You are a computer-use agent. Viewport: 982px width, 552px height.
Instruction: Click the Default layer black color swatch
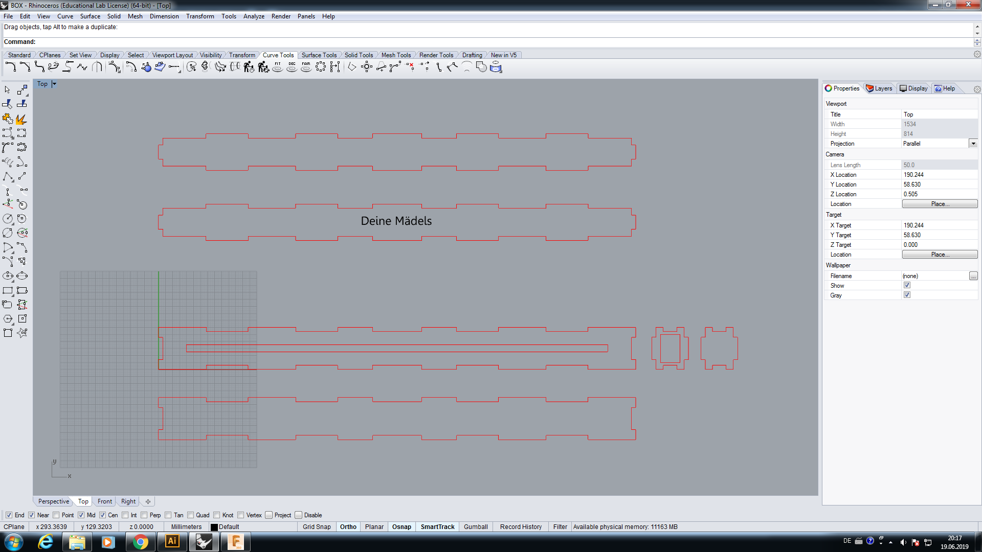point(214,527)
